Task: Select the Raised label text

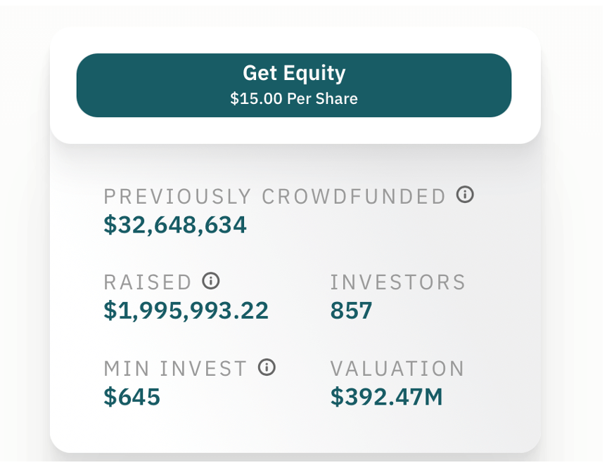Action: 148,282
